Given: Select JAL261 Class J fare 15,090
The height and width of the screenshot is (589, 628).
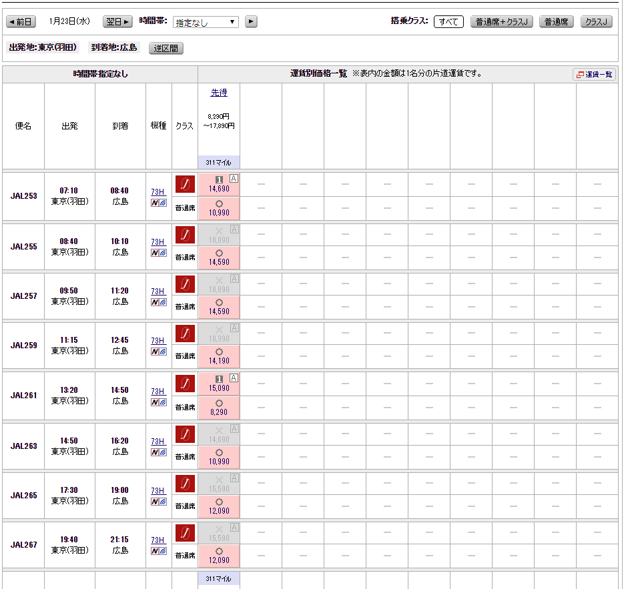Looking at the screenshot, I should tap(219, 384).
